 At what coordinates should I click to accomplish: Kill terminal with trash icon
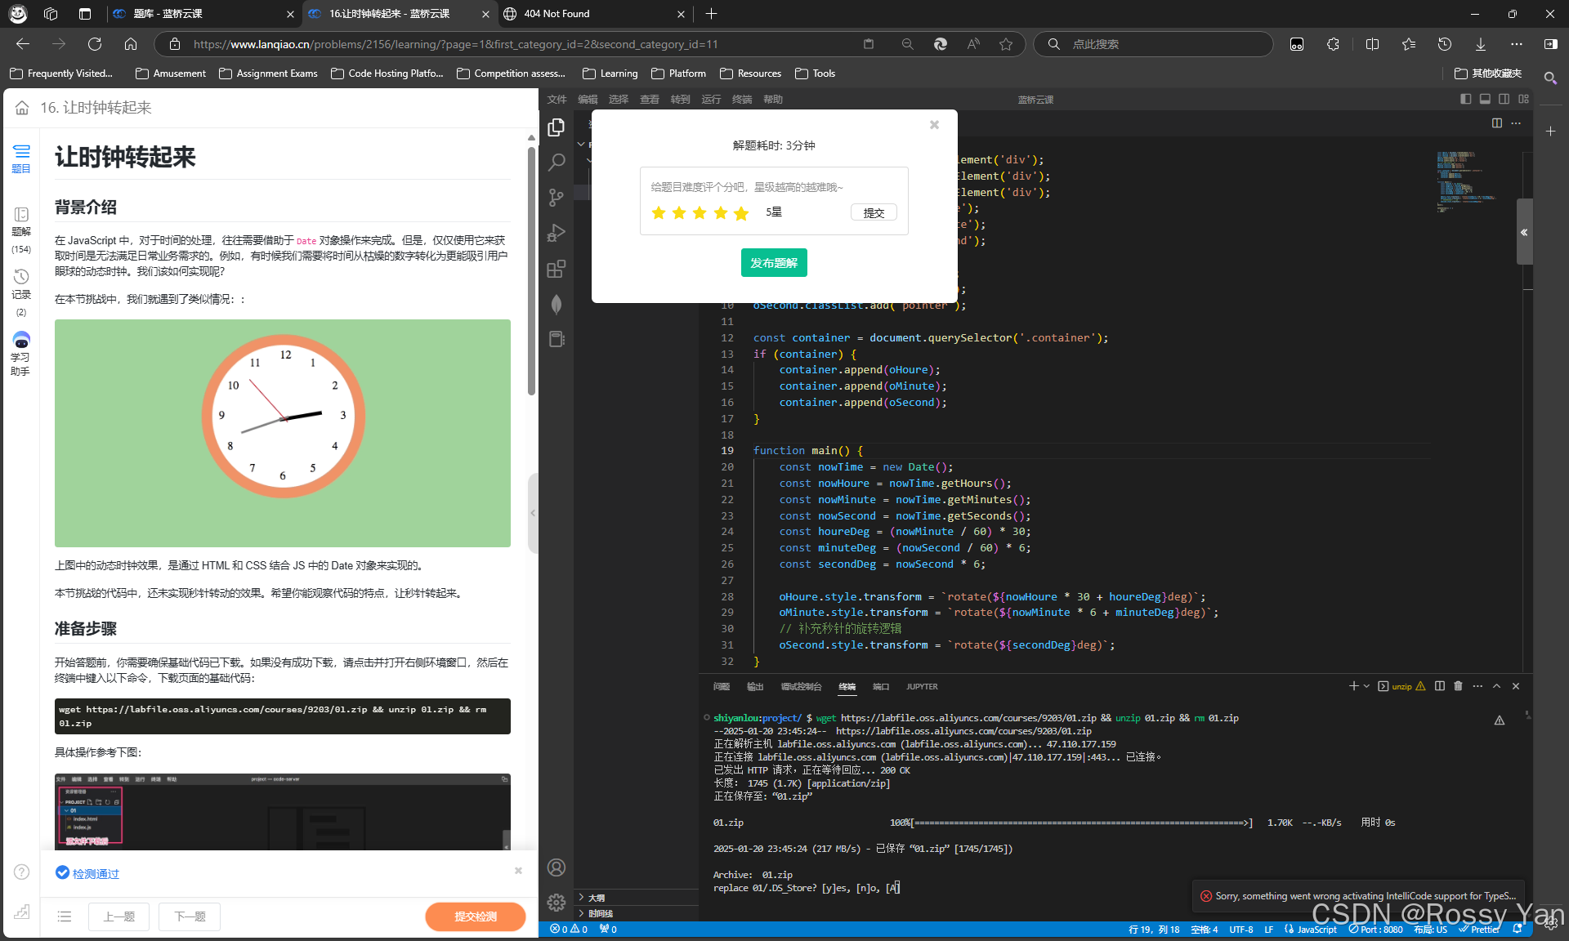pyautogui.click(x=1458, y=686)
